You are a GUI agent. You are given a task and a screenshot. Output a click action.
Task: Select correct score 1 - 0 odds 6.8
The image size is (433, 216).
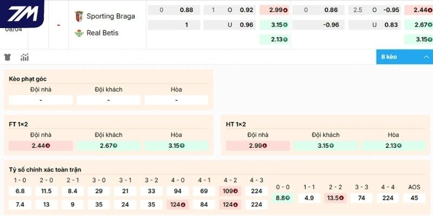coord(20,191)
